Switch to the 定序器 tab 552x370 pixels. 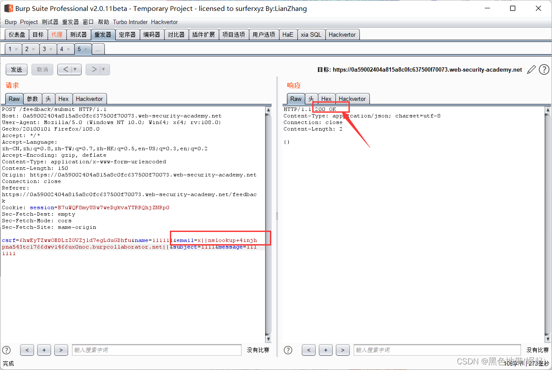[x=128, y=35]
